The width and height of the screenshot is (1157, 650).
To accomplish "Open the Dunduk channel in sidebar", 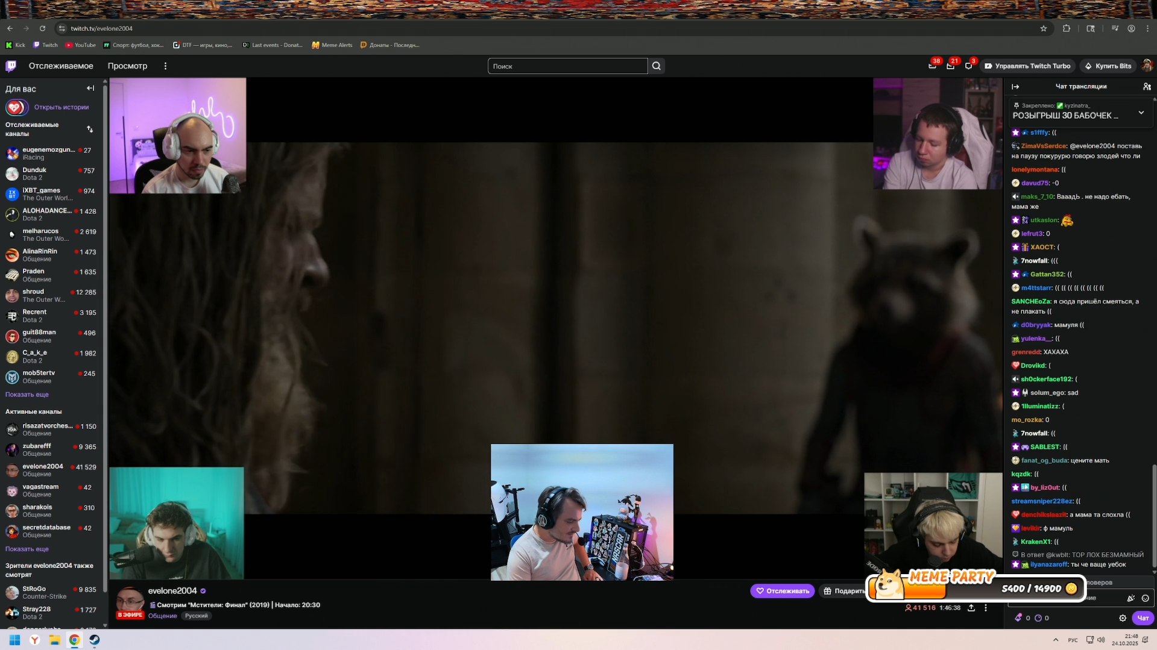I will 52,173.
